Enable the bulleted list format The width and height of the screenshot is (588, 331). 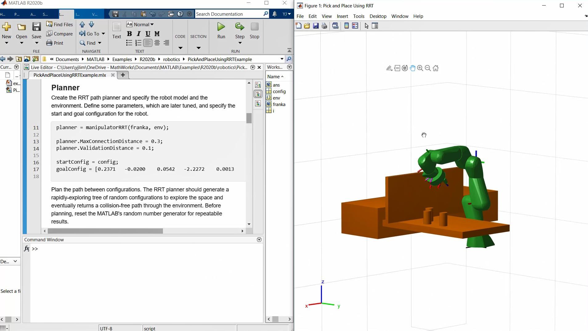(x=129, y=43)
